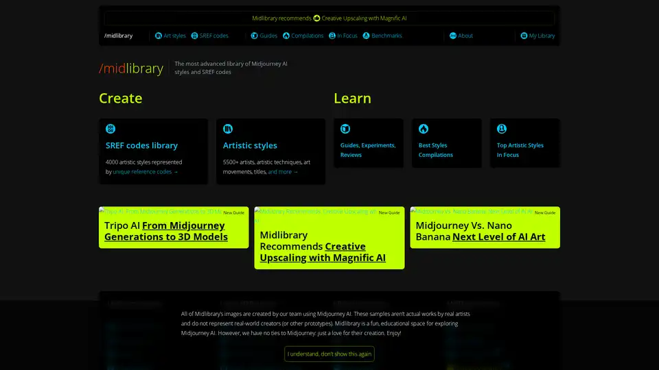Image resolution: width=659 pixels, height=370 pixels.
Task: Click the large /midlibrary logo heading
Action: point(131,69)
